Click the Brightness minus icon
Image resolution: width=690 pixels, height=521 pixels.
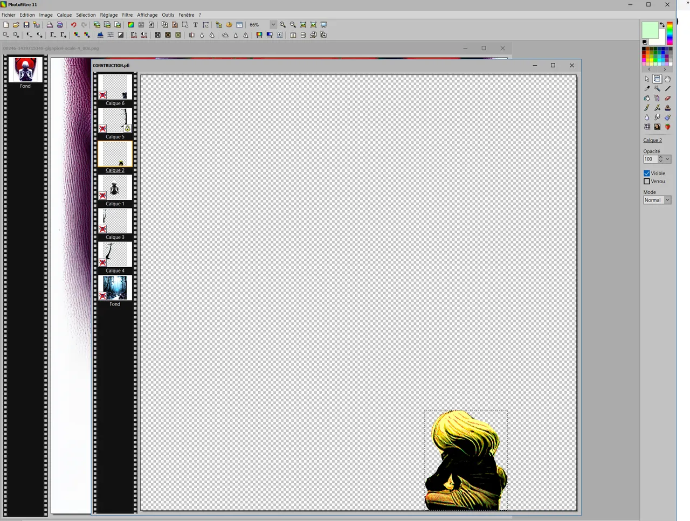click(6, 35)
